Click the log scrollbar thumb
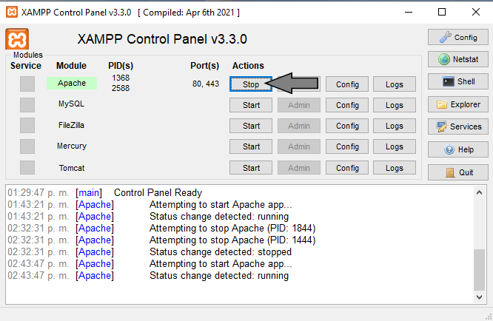This screenshot has height=321, width=493. (x=479, y=270)
